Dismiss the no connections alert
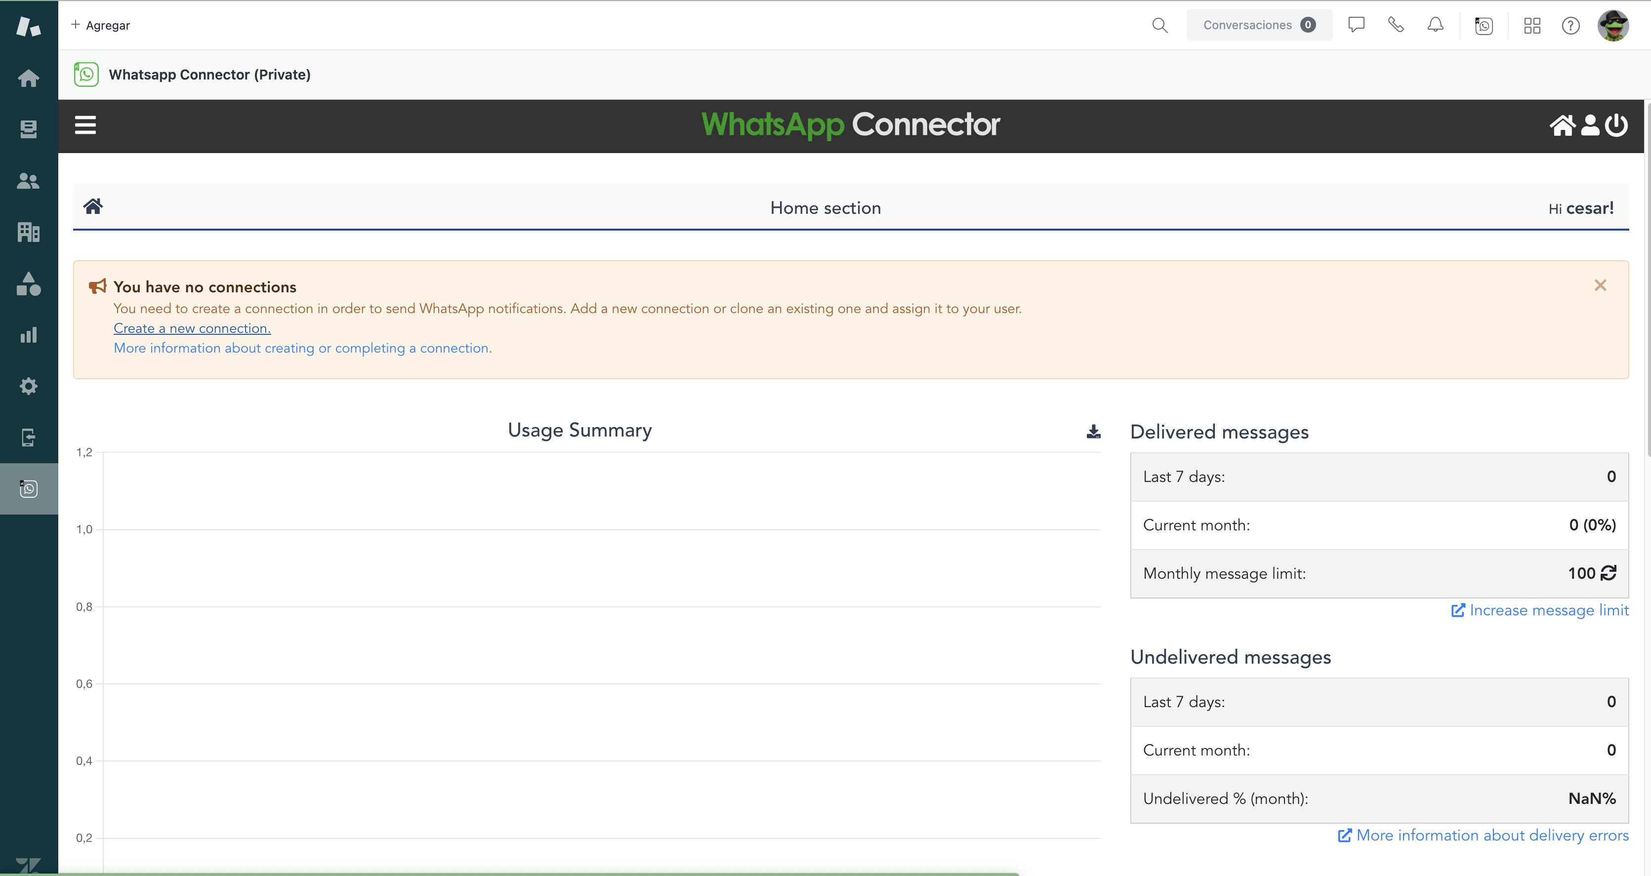The image size is (1651, 876). 1601,286
